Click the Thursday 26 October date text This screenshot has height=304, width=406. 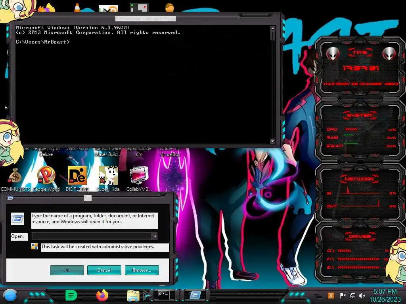[360, 84]
